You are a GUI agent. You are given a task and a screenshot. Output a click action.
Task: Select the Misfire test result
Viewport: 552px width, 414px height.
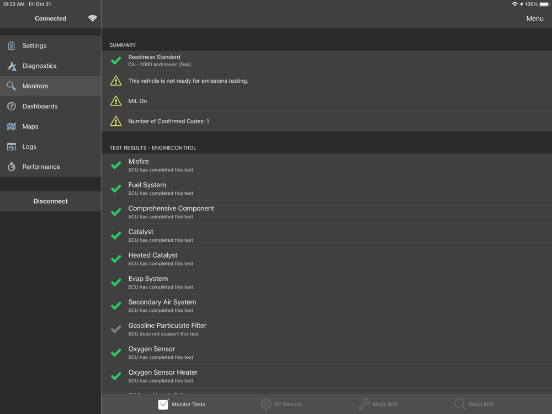[327, 165]
